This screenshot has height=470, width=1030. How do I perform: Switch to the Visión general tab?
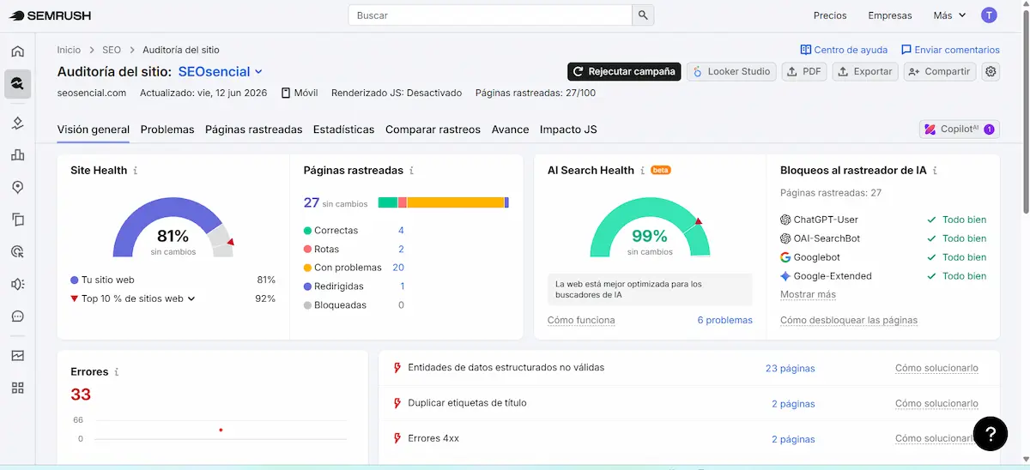pos(94,130)
